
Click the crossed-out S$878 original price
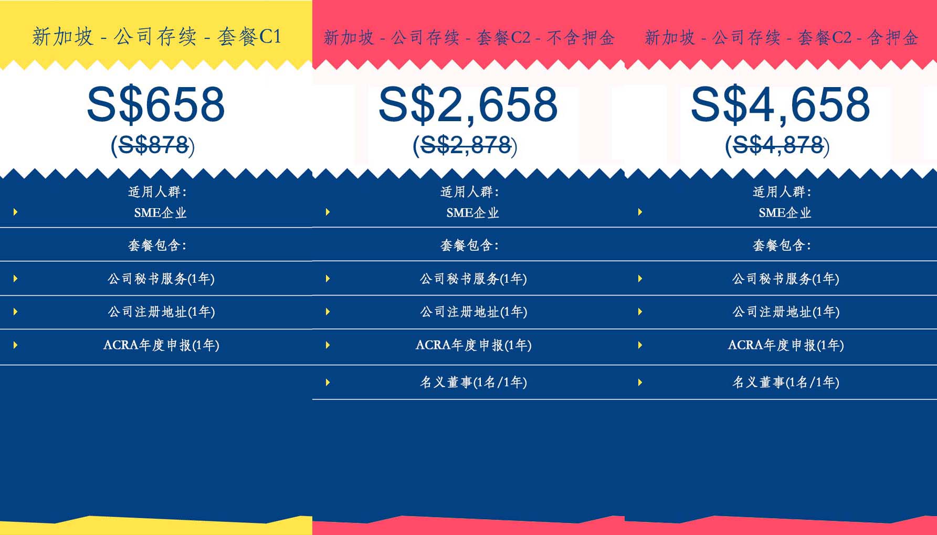coord(153,145)
